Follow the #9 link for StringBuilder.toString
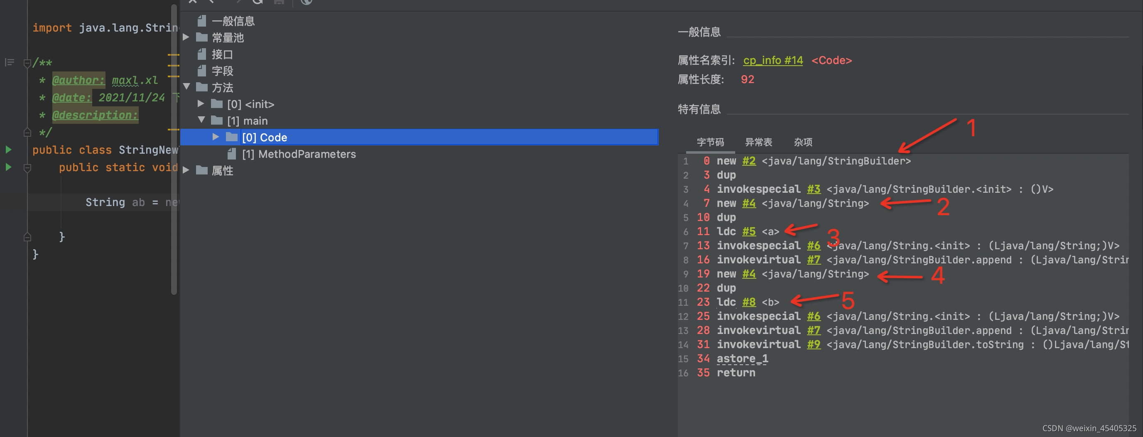This screenshot has height=437, width=1143. [814, 344]
